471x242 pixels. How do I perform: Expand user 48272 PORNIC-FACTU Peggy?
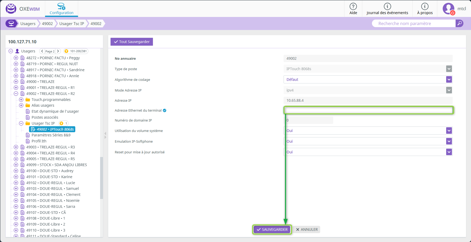(x=16, y=58)
